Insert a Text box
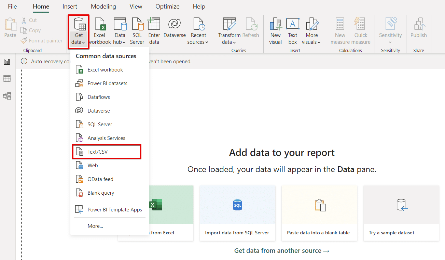 [292, 30]
